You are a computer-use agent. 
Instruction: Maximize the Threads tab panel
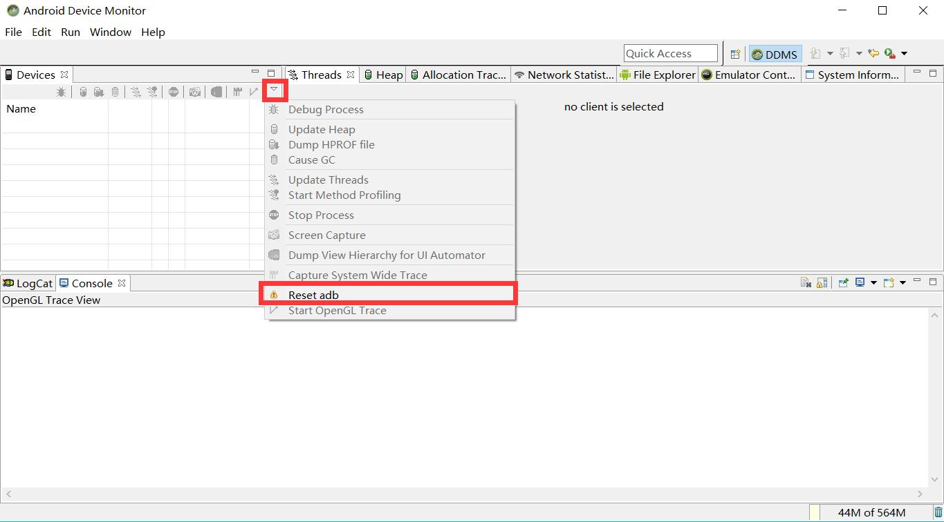pyautogui.click(x=933, y=72)
